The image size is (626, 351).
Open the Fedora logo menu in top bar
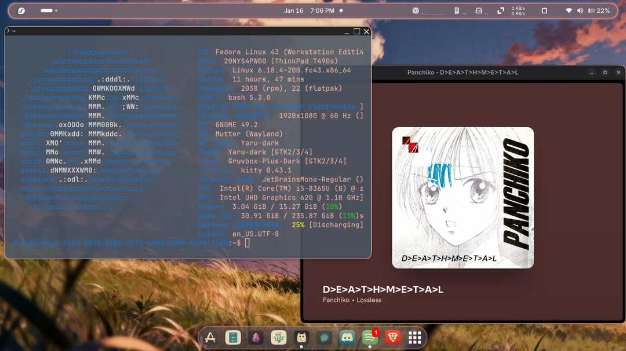click(21, 11)
